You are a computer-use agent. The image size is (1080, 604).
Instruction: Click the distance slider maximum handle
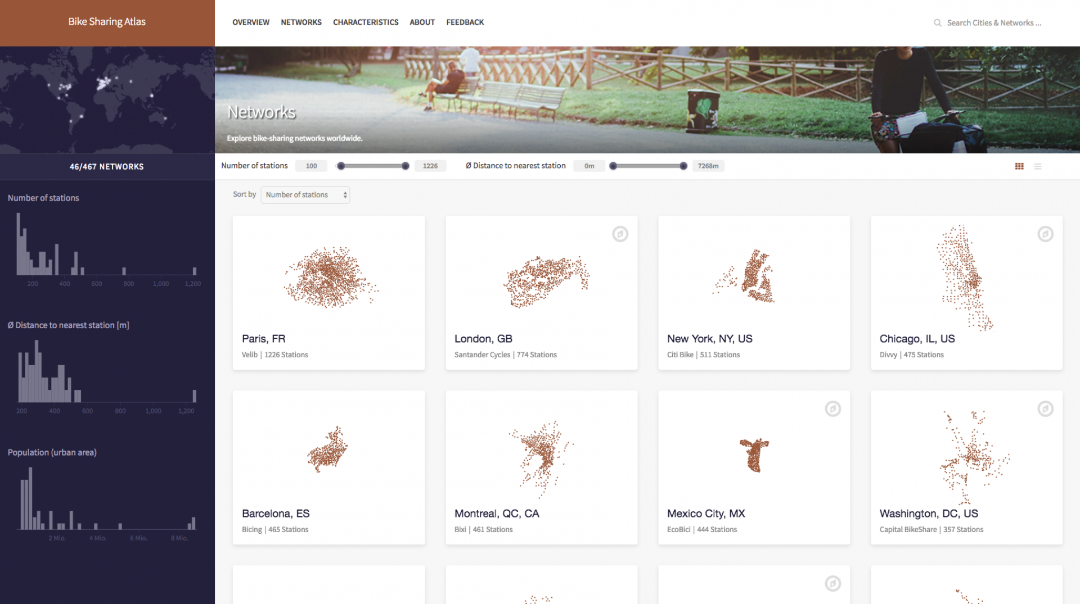point(683,166)
